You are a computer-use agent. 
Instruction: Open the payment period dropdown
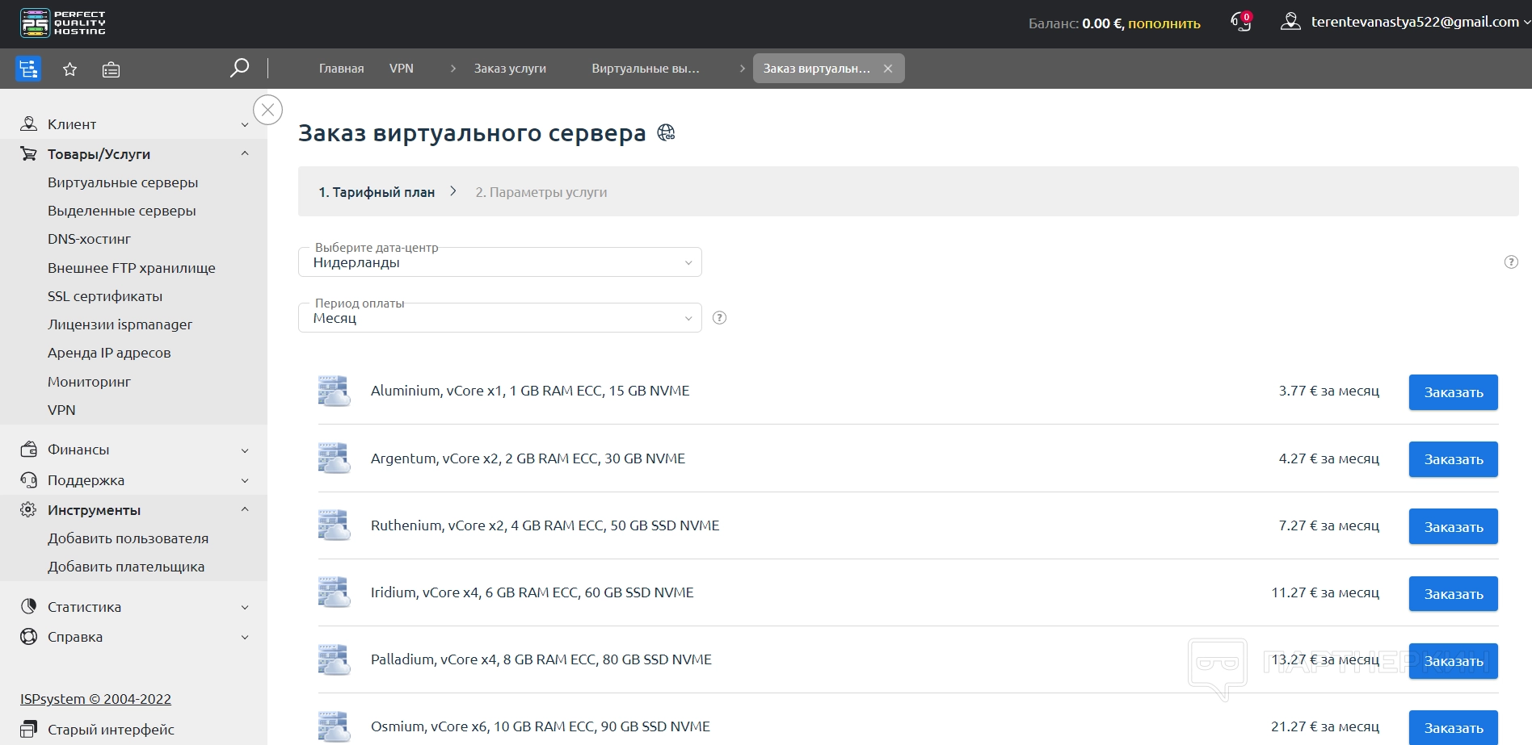click(x=499, y=318)
